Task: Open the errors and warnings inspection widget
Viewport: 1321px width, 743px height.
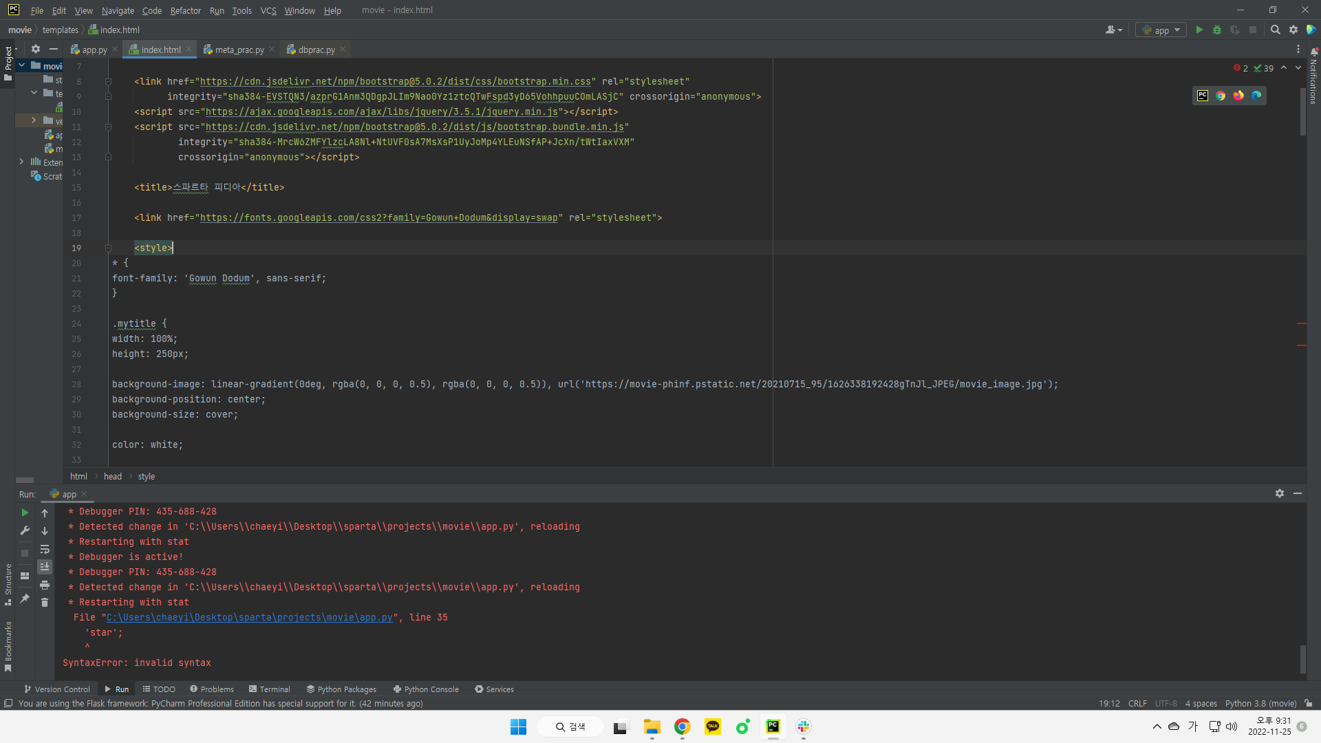Action: (x=1254, y=68)
